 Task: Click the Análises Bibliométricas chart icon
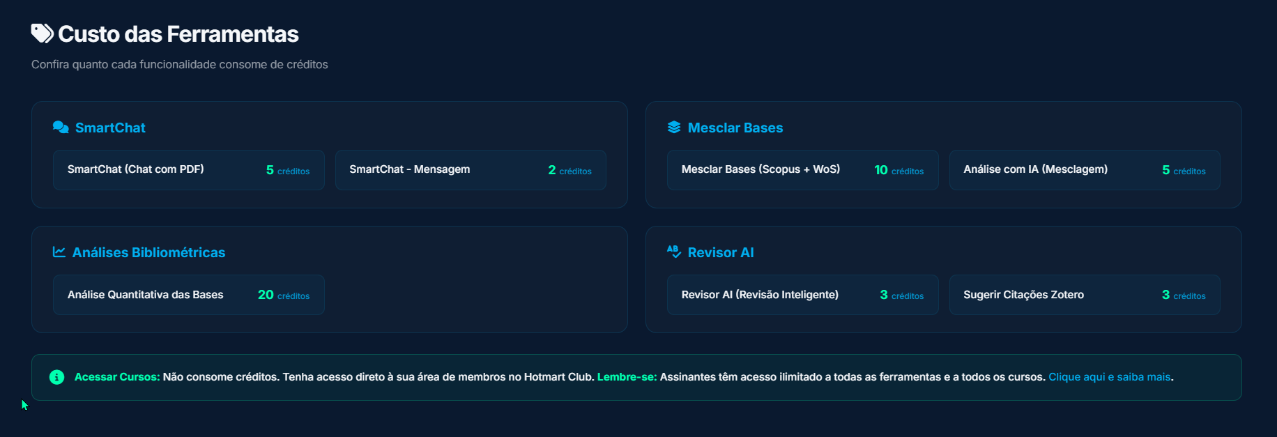click(x=59, y=252)
